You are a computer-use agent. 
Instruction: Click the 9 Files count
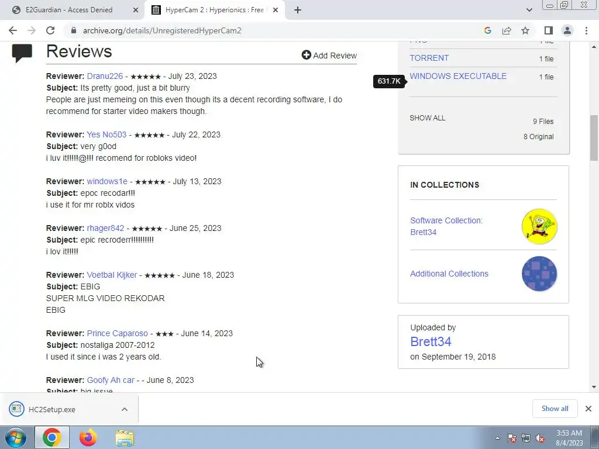pyautogui.click(x=543, y=122)
